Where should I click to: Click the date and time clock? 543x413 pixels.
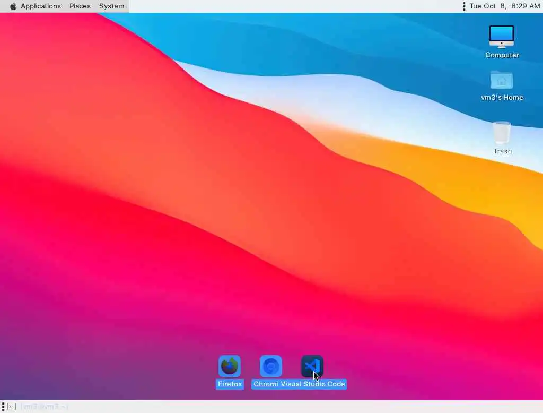(x=505, y=6)
